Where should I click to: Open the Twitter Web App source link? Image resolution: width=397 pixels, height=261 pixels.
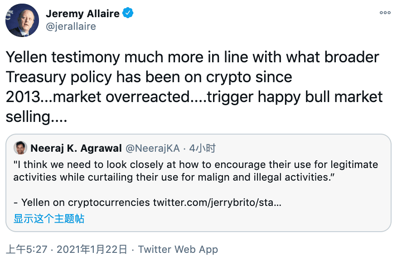[178, 249]
